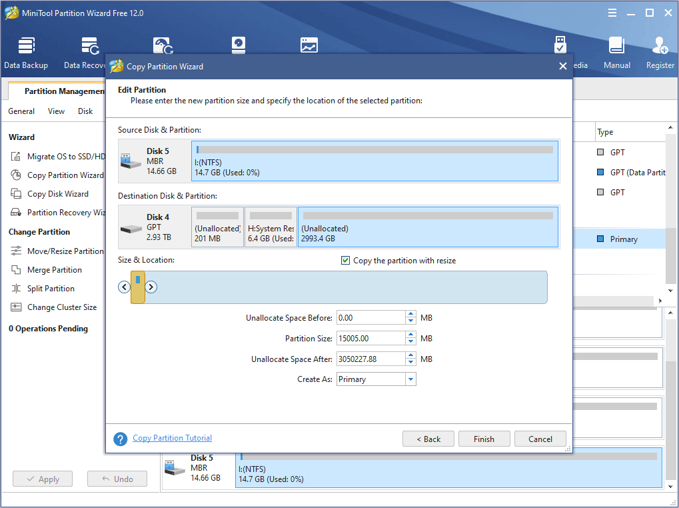Click Change Cluster Size label

[62, 307]
